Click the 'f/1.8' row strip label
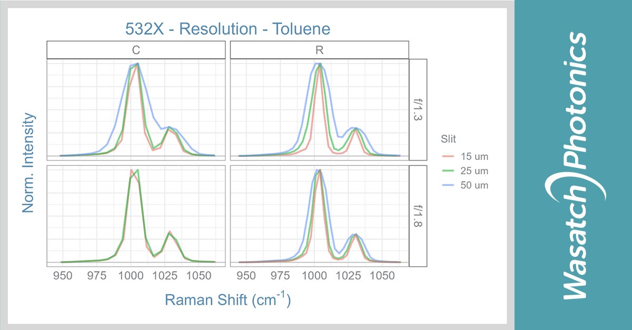632x330 pixels. [x=418, y=216]
